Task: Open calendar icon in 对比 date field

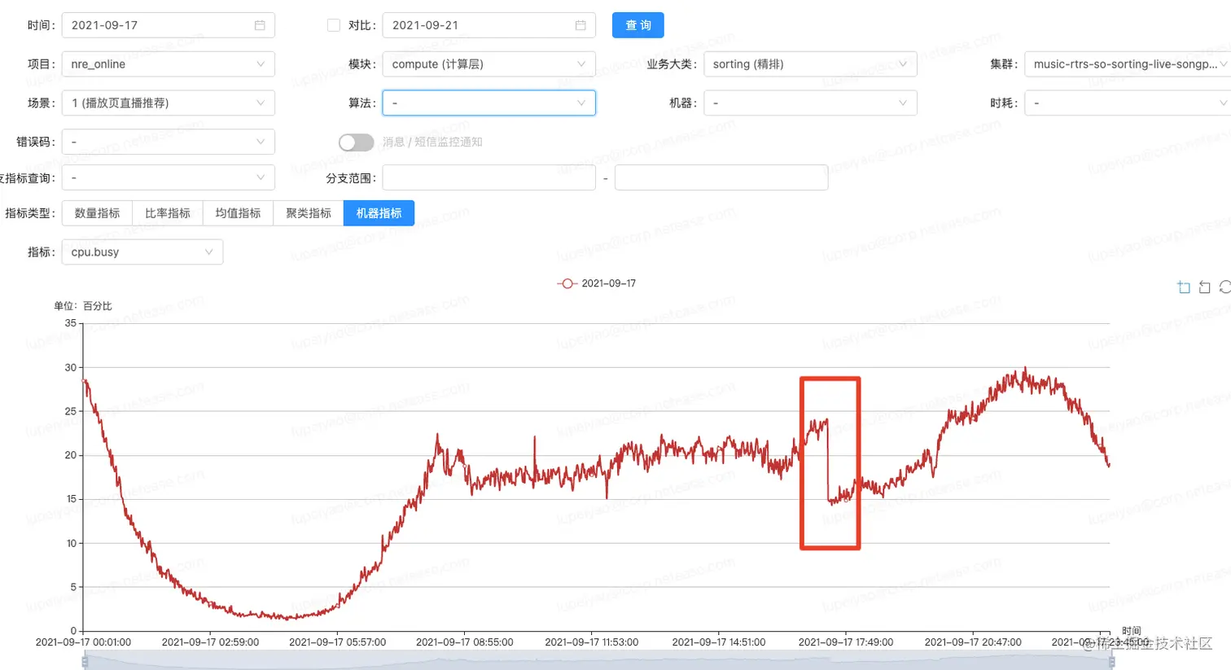Action: [580, 25]
